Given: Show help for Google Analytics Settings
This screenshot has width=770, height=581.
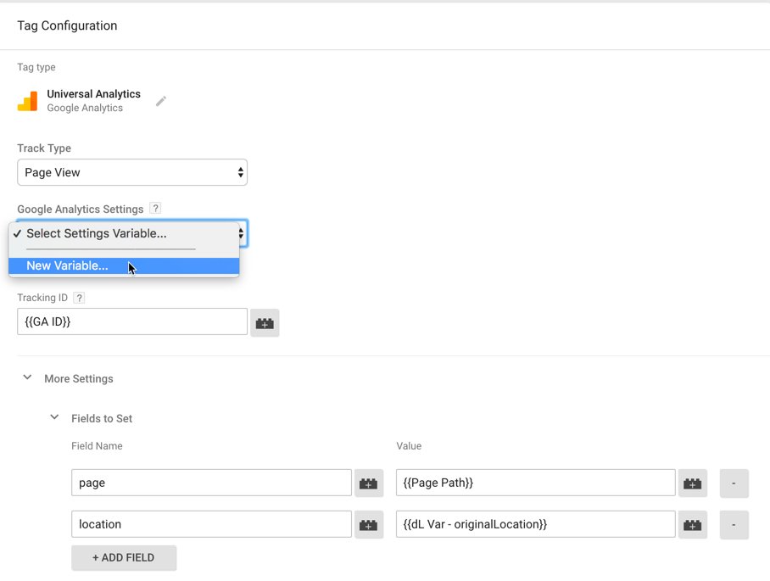Looking at the screenshot, I should (155, 209).
